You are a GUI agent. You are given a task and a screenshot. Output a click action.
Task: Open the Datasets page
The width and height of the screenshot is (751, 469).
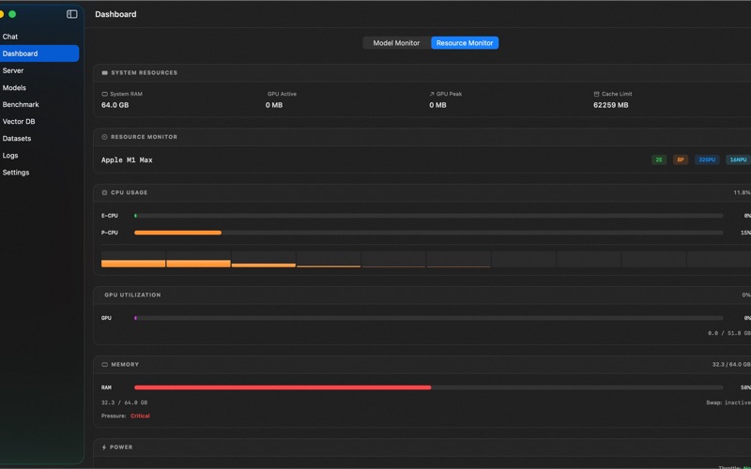(x=17, y=138)
